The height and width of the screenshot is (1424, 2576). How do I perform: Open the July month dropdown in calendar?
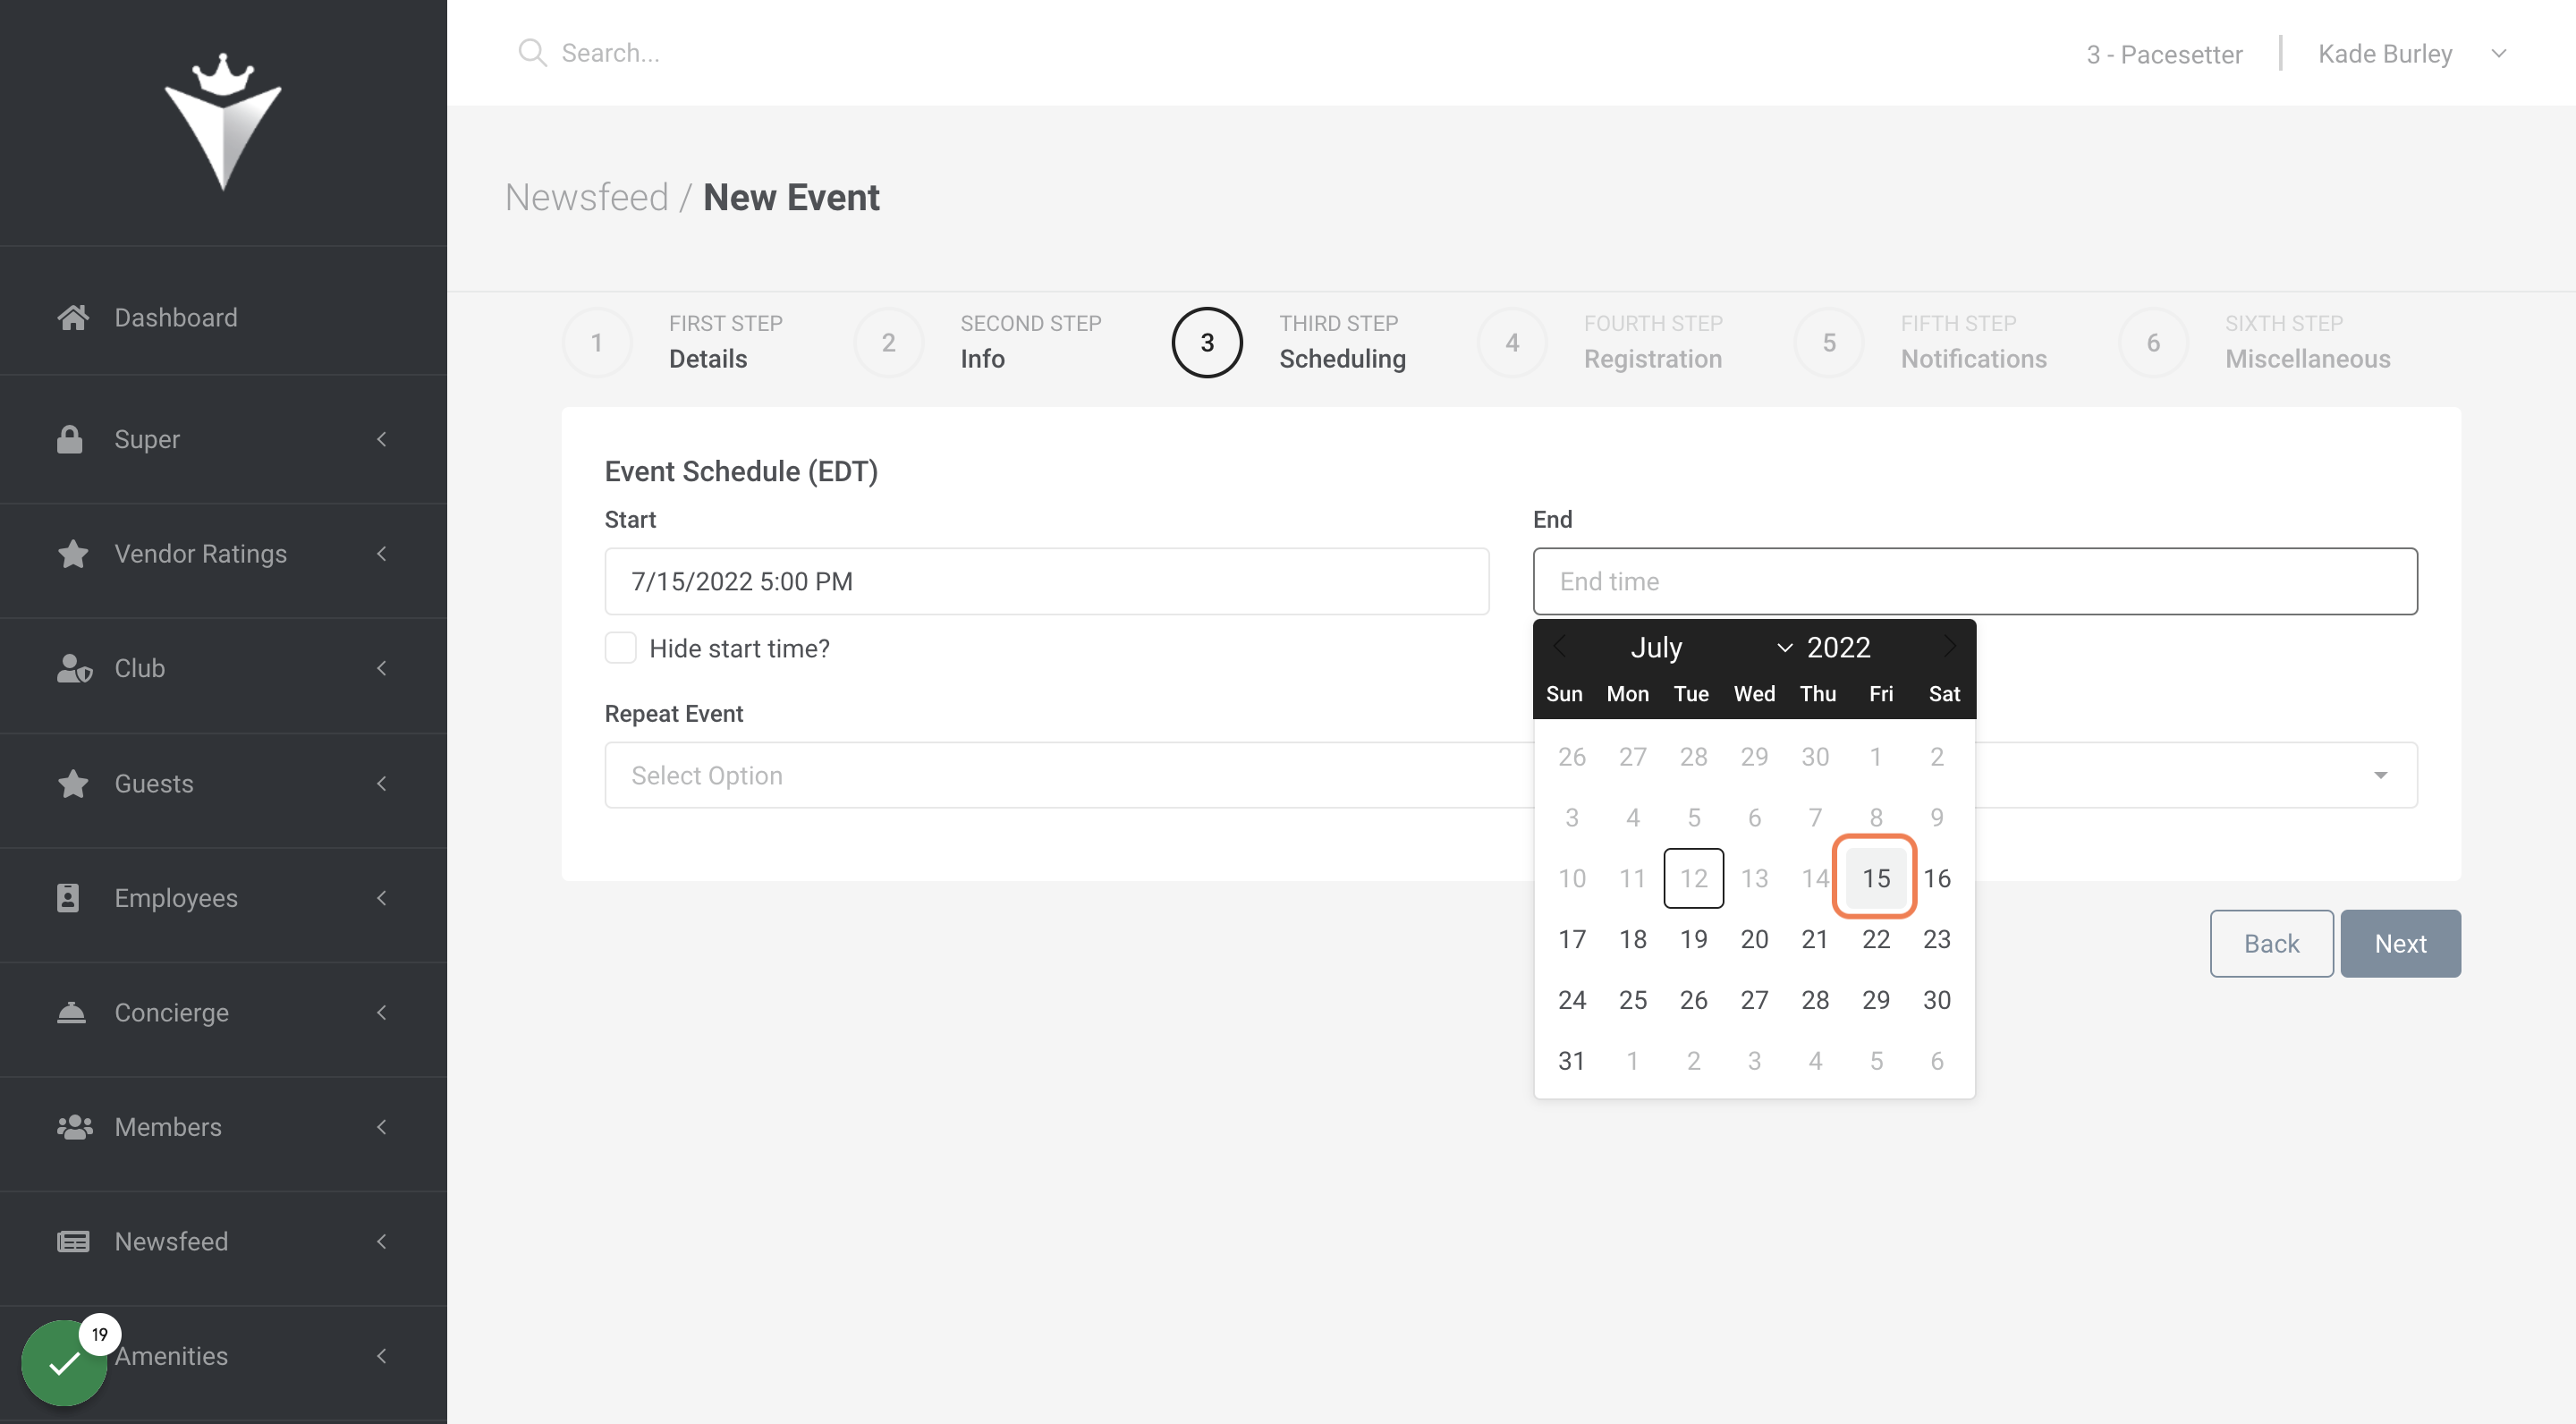pos(1712,647)
